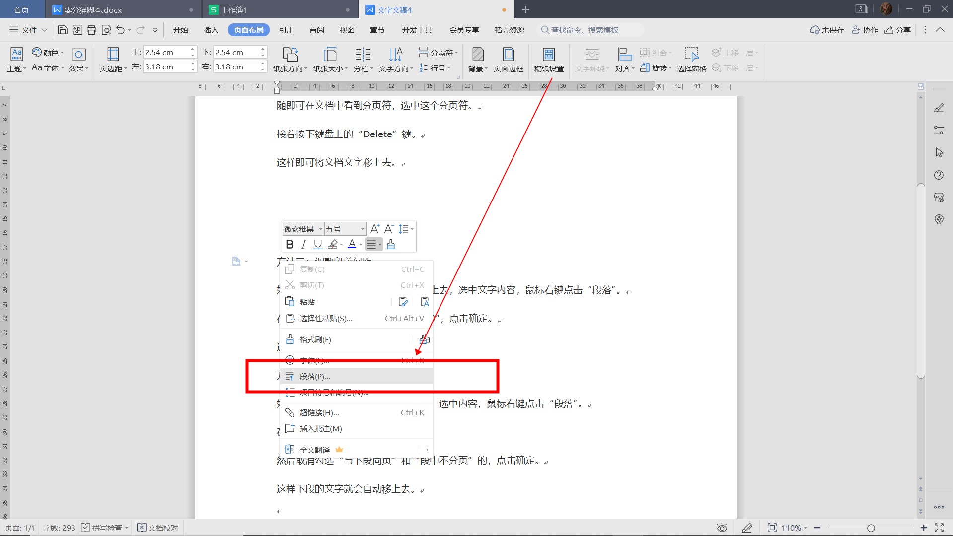Click 超链接(H)... in context menu
The height and width of the screenshot is (536, 953).
tap(319, 413)
